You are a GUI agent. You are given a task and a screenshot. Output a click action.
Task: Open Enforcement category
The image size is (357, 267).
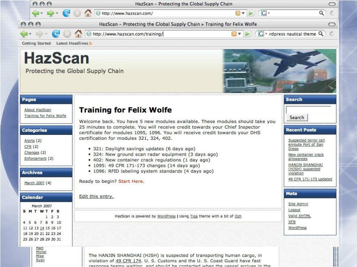[35, 159]
